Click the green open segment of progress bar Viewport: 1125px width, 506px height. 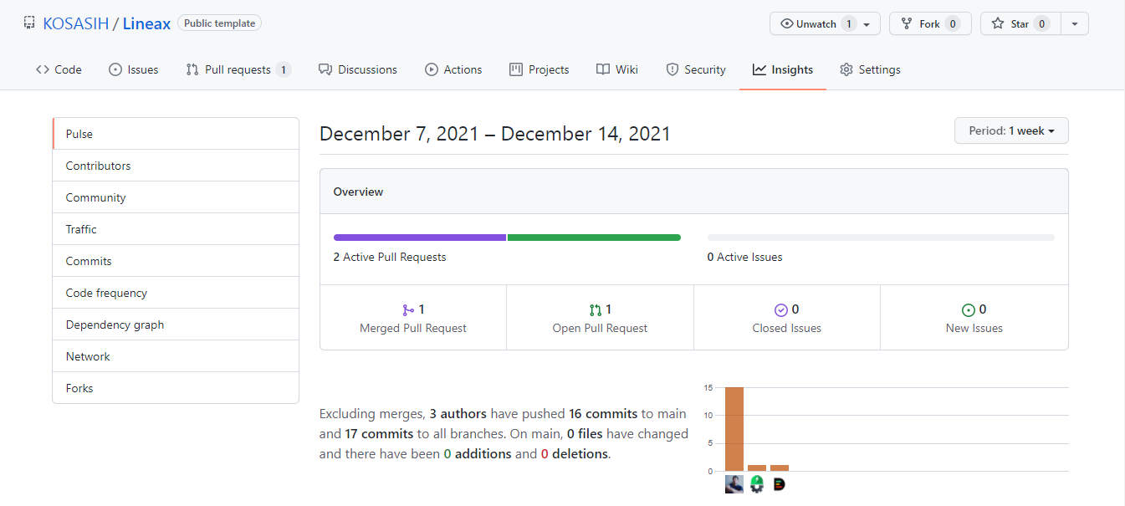click(594, 238)
